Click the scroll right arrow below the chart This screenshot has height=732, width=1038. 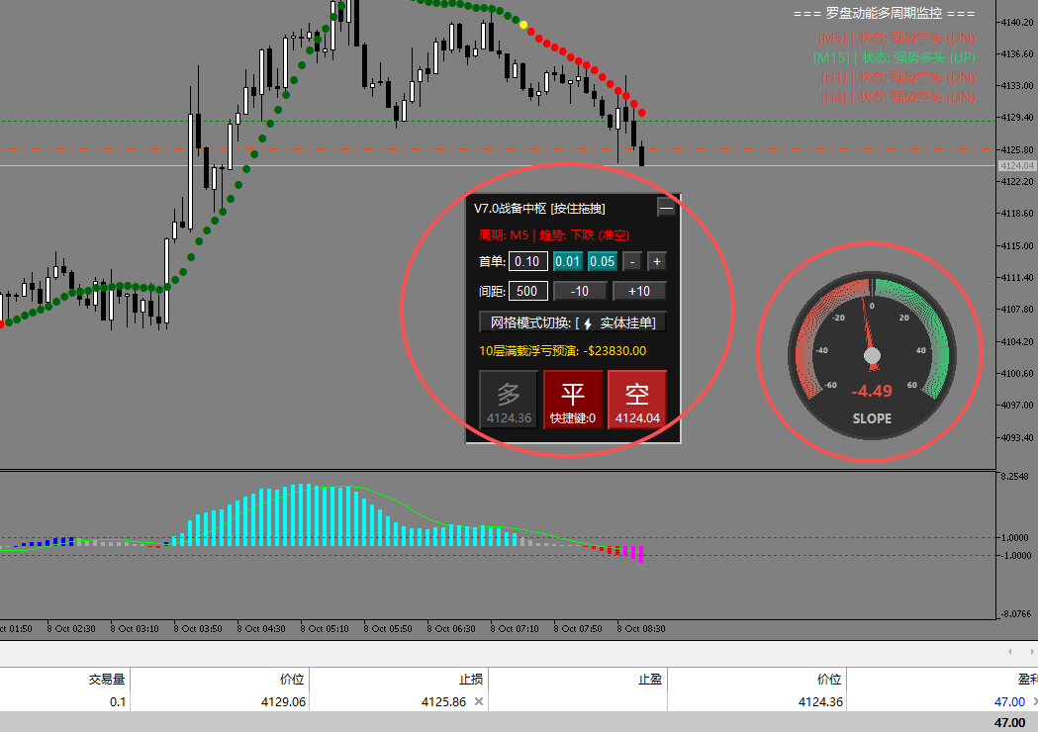point(1031,652)
